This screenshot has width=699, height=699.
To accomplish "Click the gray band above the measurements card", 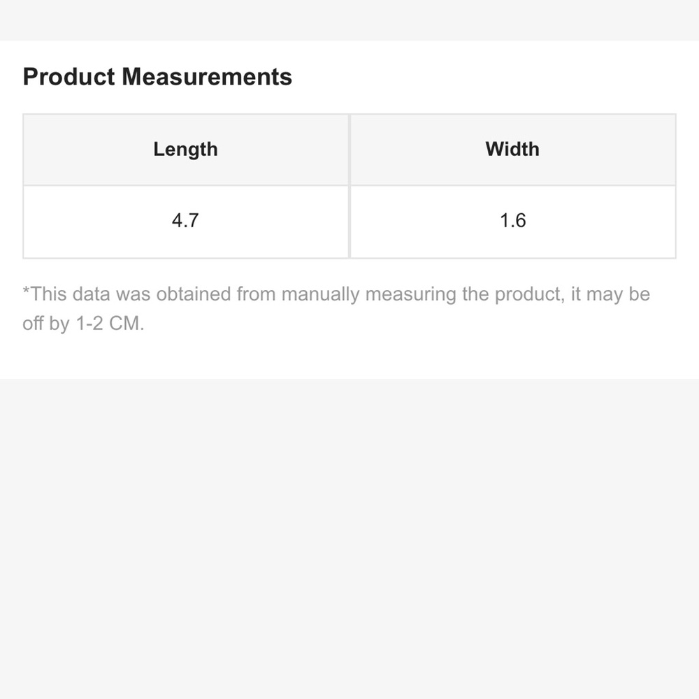I will click(x=349, y=20).
